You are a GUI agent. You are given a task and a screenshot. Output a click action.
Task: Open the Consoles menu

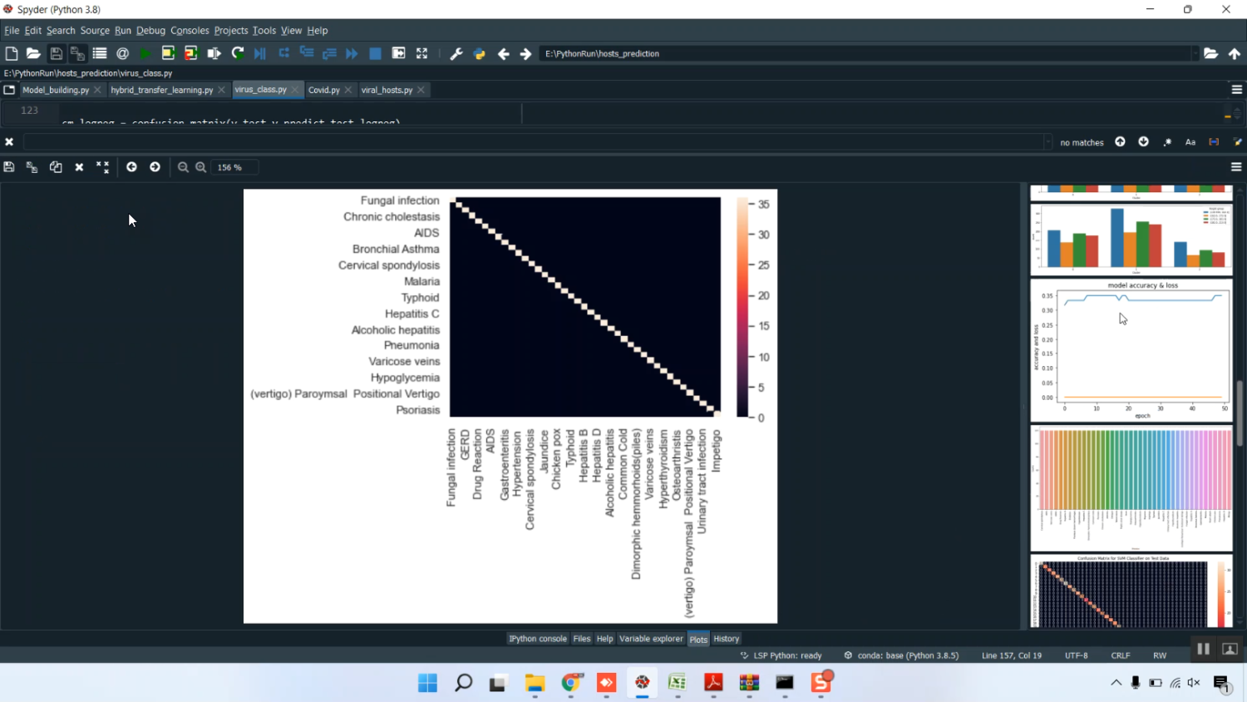click(190, 31)
